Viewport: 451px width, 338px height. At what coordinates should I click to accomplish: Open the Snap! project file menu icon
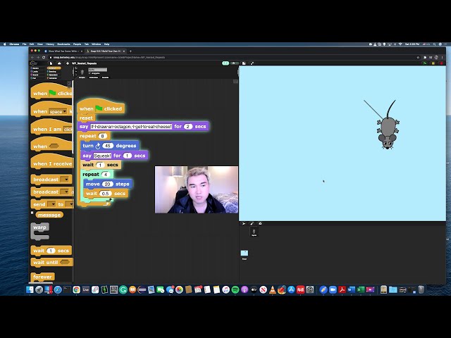(51, 63)
